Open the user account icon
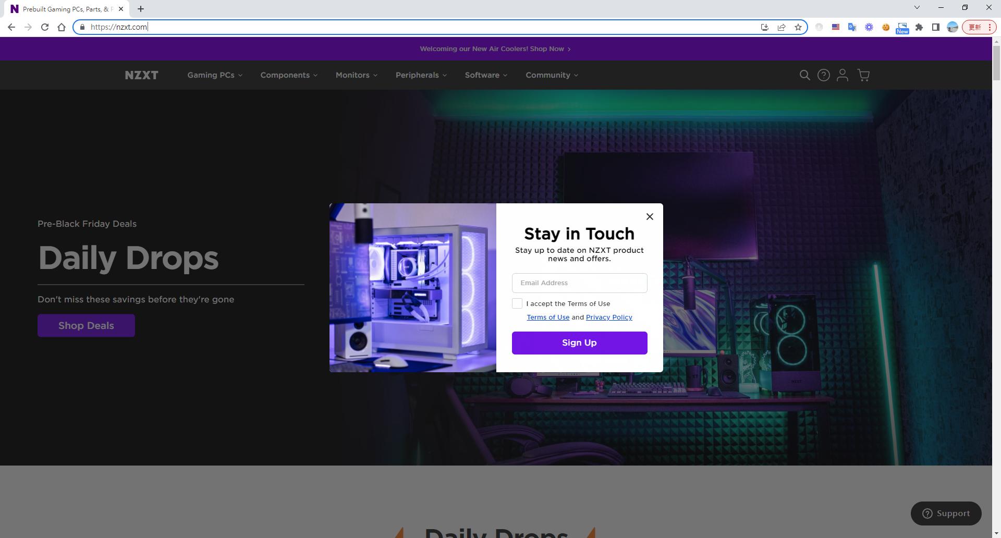Viewport: 1001px width, 538px height. [x=842, y=75]
